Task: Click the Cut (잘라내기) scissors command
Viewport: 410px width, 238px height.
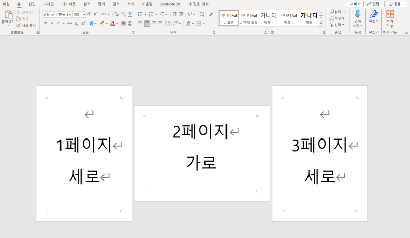Action: click(26, 12)
